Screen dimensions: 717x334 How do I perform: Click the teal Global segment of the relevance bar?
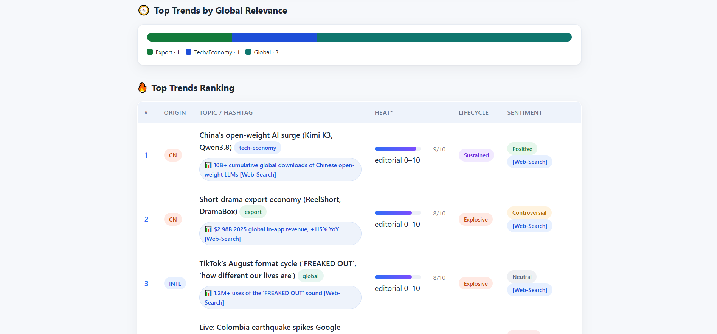click(x=444, y=37)
